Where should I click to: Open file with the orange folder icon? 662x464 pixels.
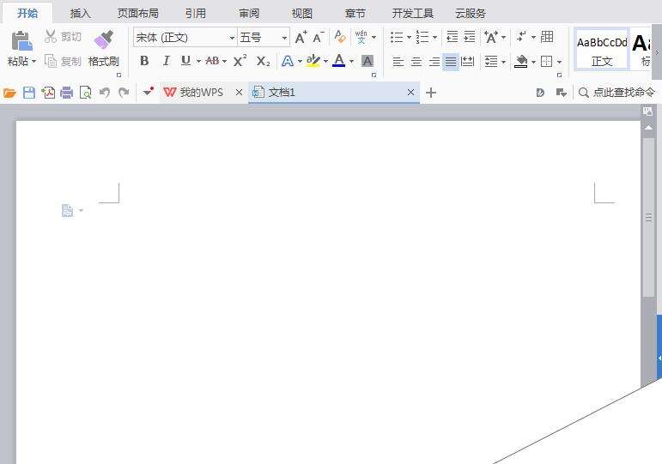[x=9, y=93]
